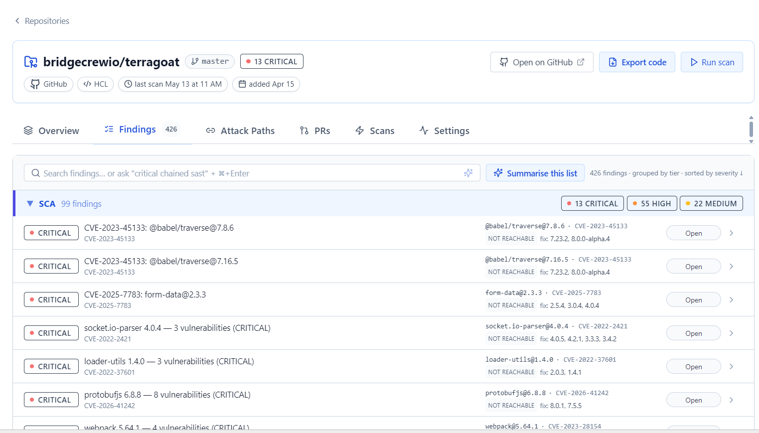Screen dimensions: 759x433
Task: Change Open status for @babel/traverse@7.8.6
Action: coord(693,233)
